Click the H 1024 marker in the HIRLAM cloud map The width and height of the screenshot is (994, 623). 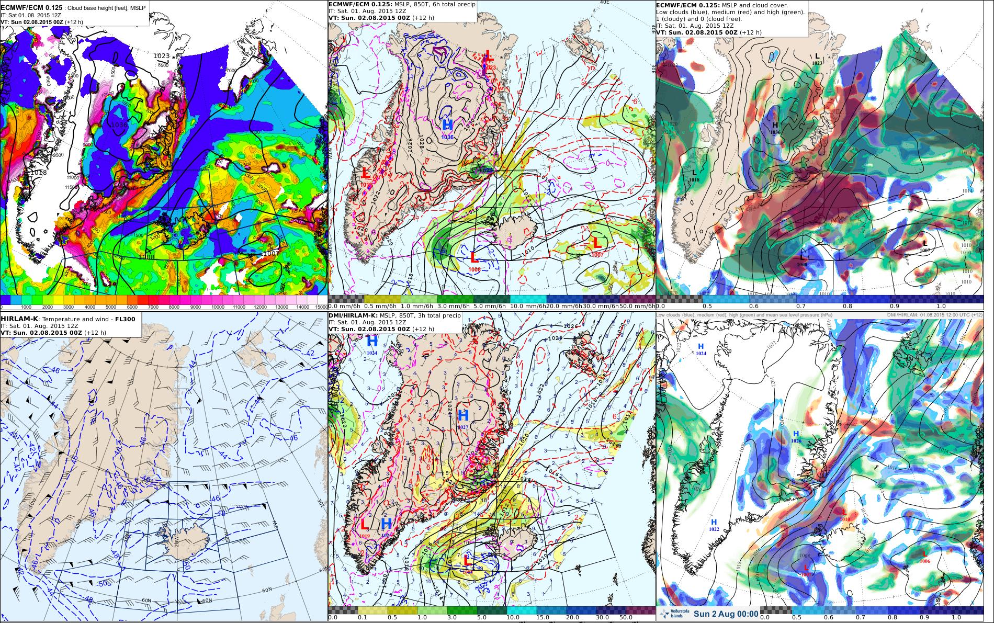pos(701,349)
